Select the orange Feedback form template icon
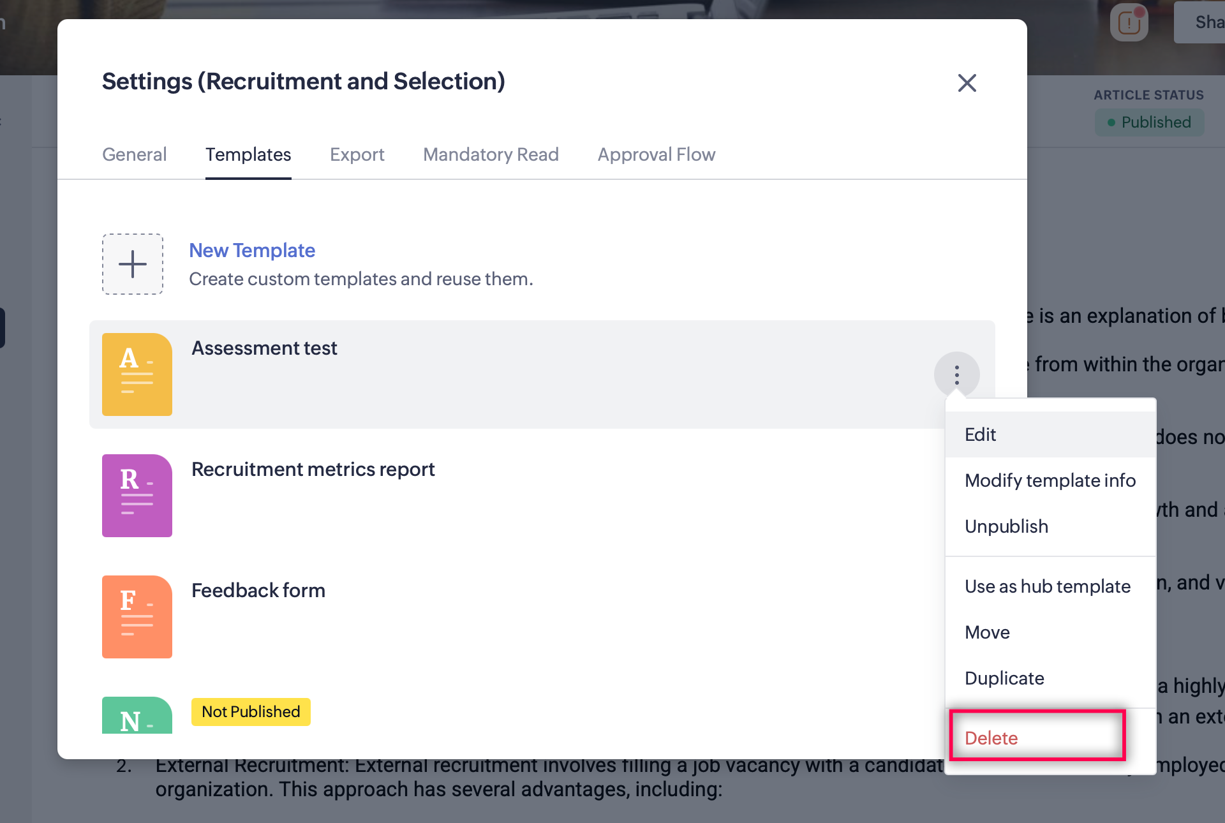The image size is (1225, 823). click(137, 617)
